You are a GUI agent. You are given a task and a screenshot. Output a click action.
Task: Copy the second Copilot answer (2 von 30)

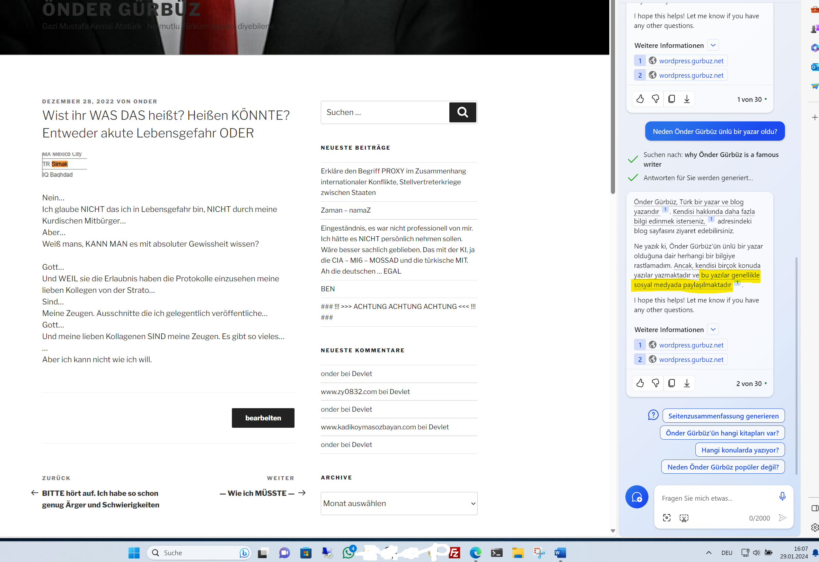coord(672,383)
